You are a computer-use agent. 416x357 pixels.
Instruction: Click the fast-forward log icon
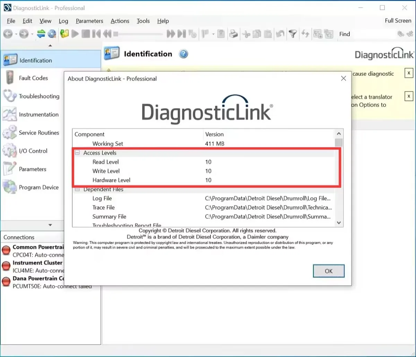coord(171,34)
